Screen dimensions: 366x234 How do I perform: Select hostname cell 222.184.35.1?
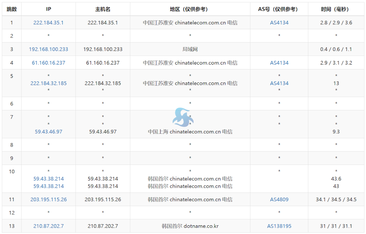click(102, 22)
